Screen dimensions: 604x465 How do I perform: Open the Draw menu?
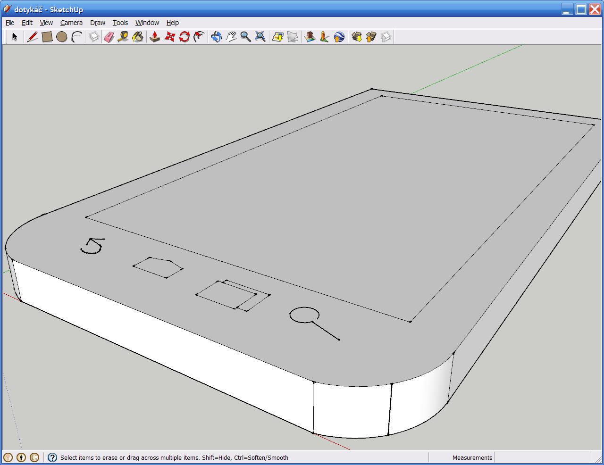[x=98, y=23]
